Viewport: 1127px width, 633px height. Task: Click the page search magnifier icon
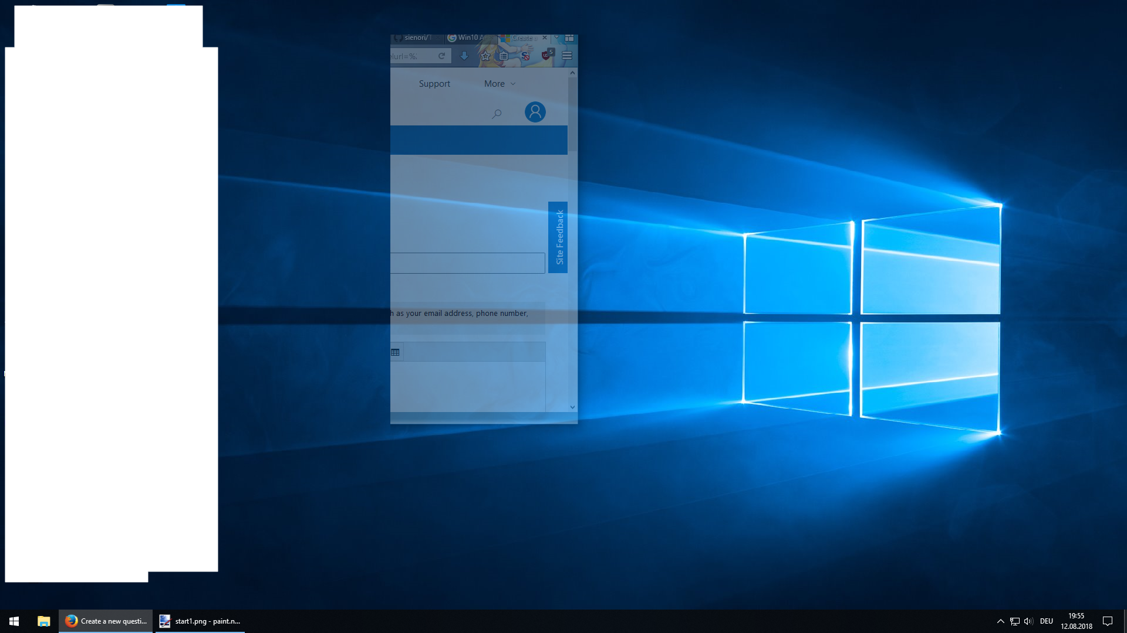coord(497,114)
